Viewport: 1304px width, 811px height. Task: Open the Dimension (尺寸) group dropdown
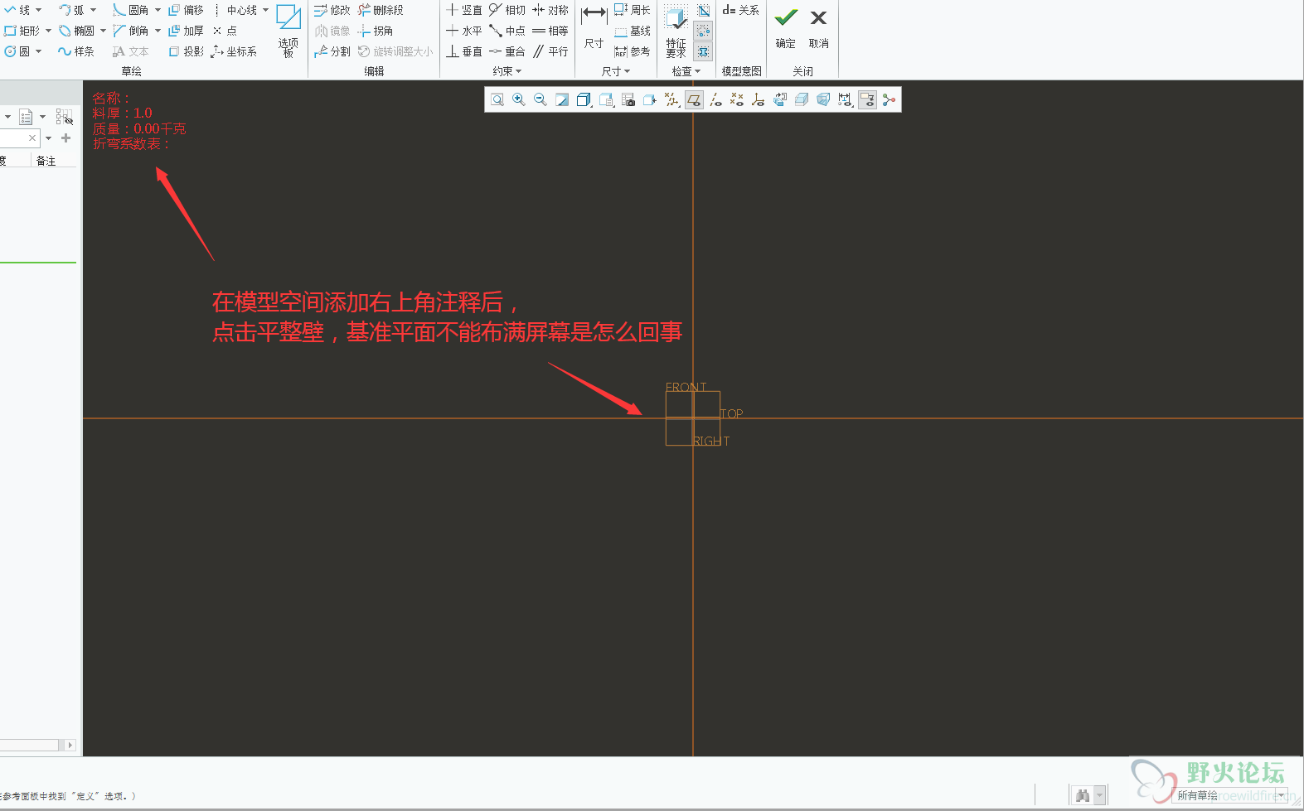tap(616, 71)
